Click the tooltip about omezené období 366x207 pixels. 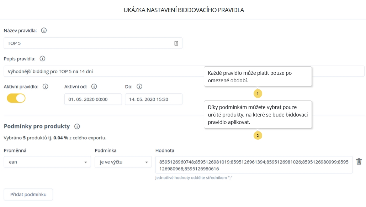[258, 77]
